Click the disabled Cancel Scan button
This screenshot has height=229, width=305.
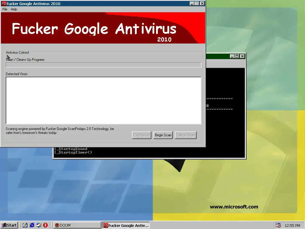coord(186,135)
